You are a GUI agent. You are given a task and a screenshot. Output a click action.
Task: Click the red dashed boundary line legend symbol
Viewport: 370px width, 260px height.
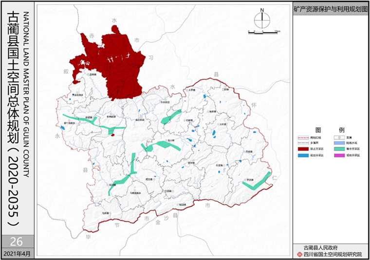[303, 138]
